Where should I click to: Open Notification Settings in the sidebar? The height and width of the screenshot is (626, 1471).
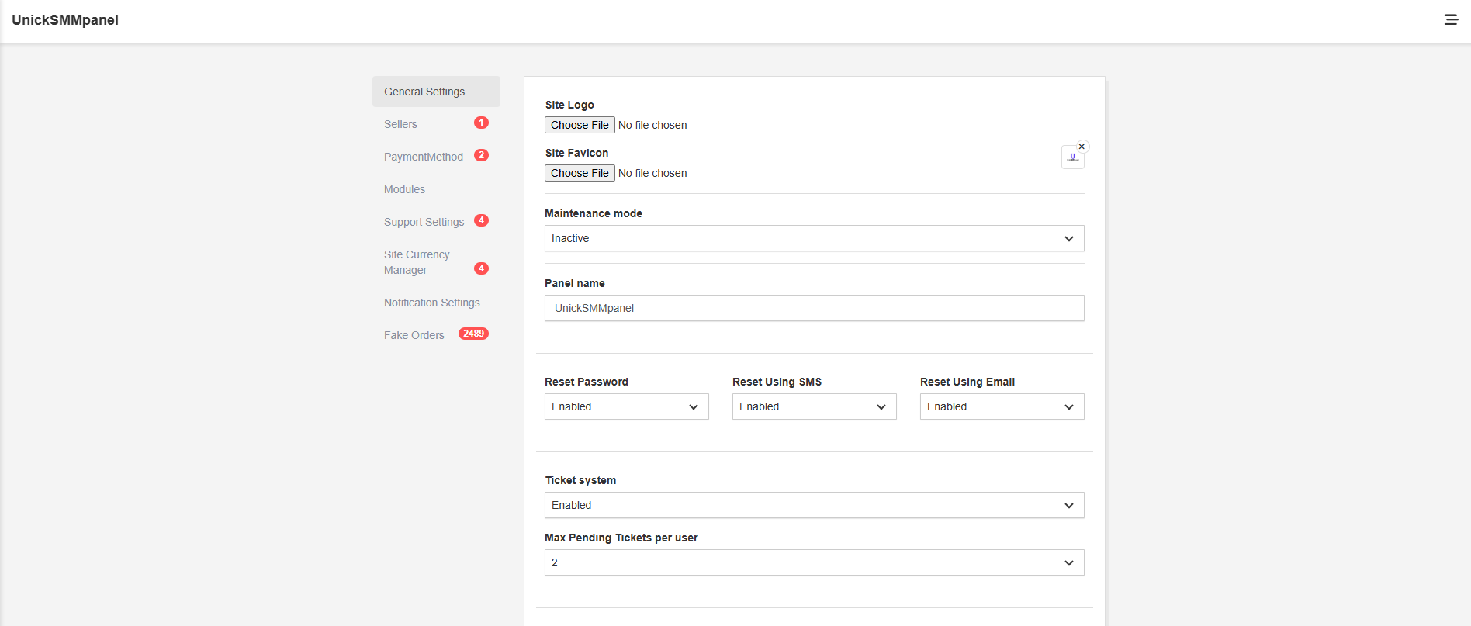point(431,303)
